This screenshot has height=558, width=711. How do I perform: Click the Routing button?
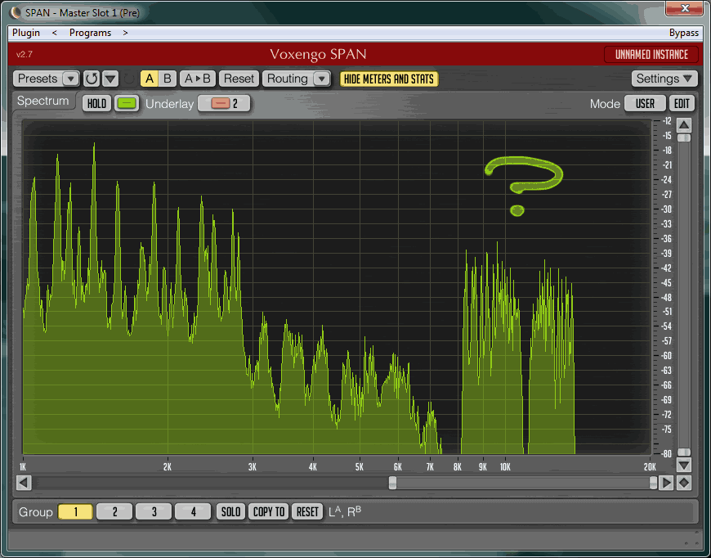tap(288, 79)
